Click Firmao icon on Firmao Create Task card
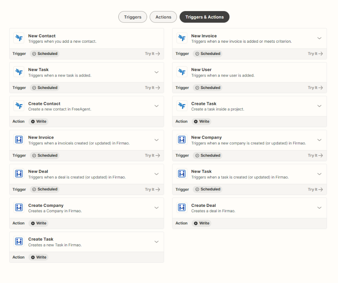This screenshot has width=338, height=283. 19,241
